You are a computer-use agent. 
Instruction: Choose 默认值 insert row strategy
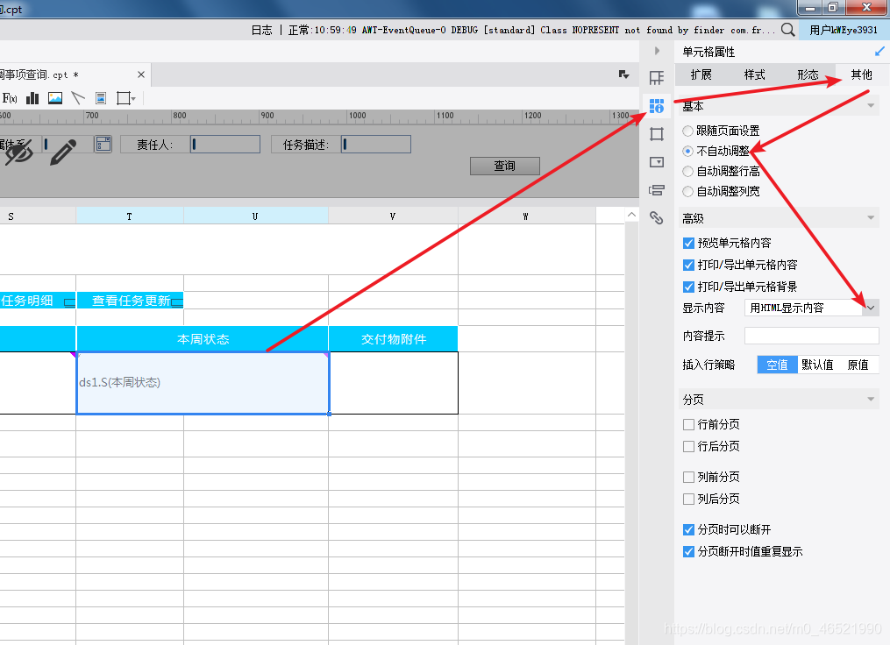pyautogui.click(x=817, y=365)
